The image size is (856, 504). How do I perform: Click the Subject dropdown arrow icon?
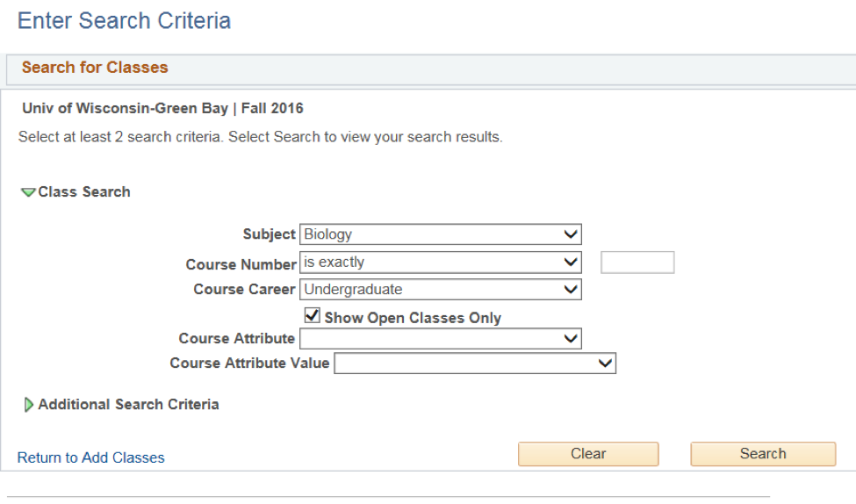(571, 234)
